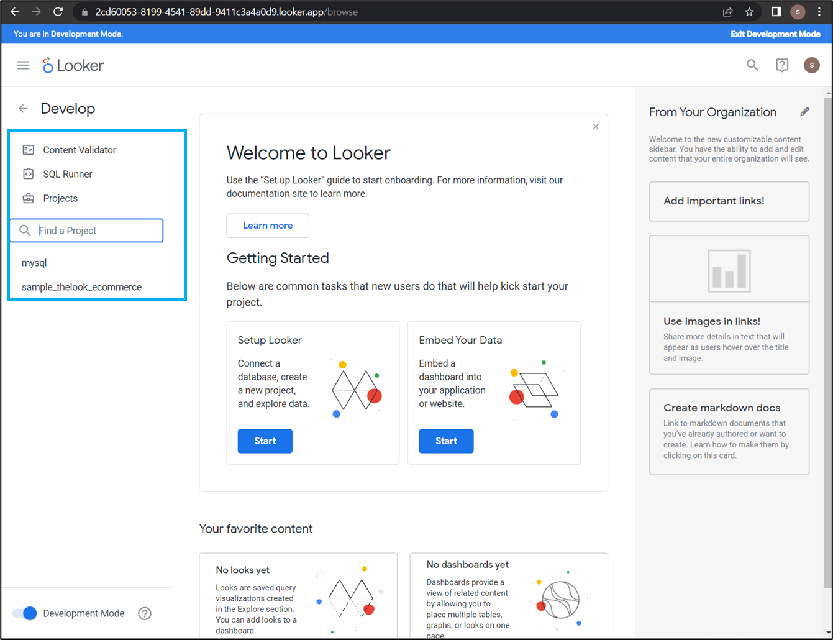Open the Create markdown docs card
This screenshot has height=640, width=833.
tap(729, 432)
